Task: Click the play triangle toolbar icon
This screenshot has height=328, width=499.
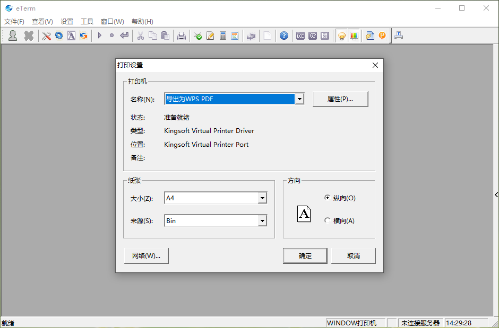Action: tap(100, 36)
